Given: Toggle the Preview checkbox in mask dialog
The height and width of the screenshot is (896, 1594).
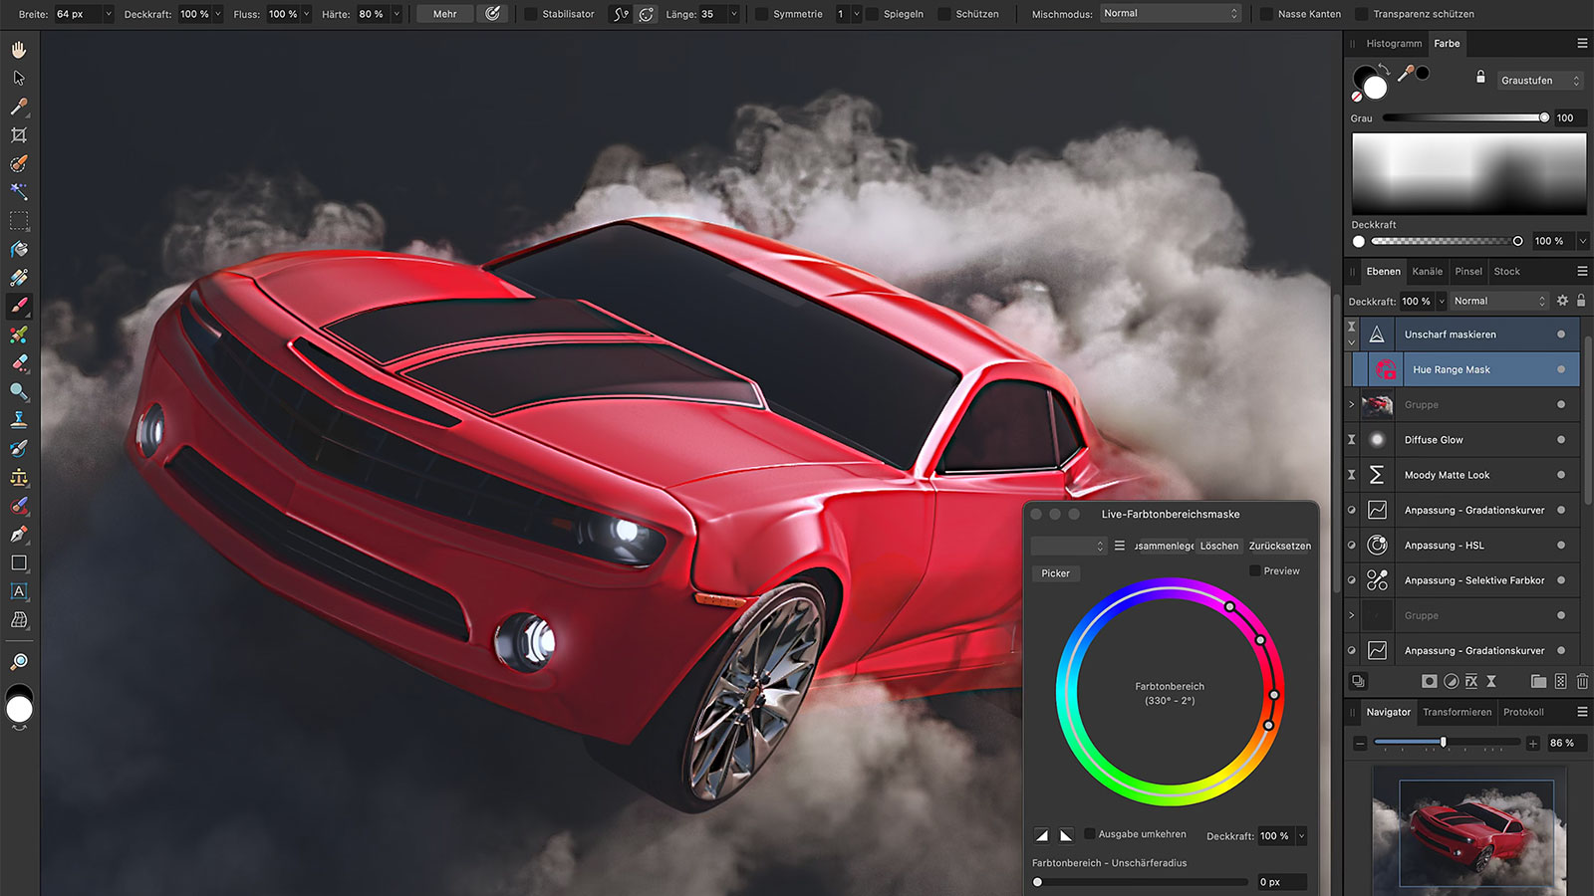Looking at the screenshot, I should tap(1255, 570).
